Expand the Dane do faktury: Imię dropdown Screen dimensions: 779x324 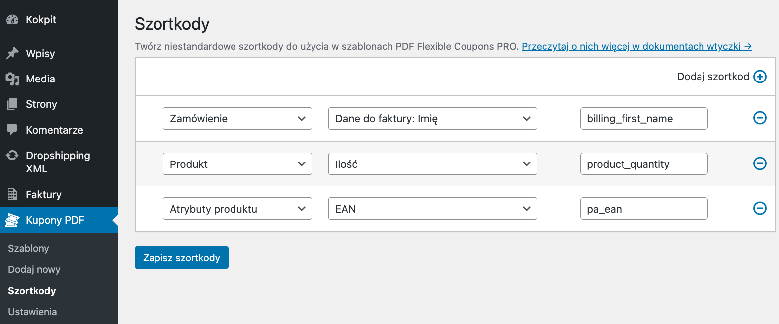(x=432, y=119)
